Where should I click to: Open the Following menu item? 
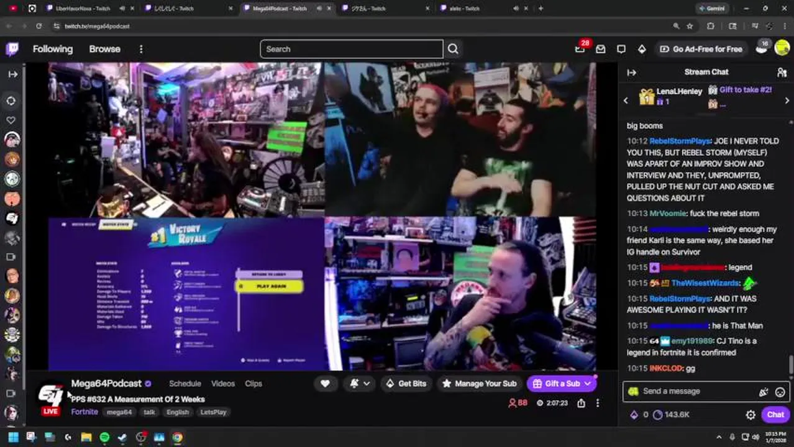(x=53, y=49)
